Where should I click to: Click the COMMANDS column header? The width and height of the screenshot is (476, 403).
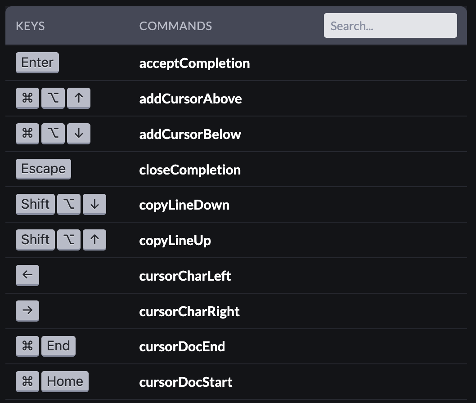click(x=175, y=26)
